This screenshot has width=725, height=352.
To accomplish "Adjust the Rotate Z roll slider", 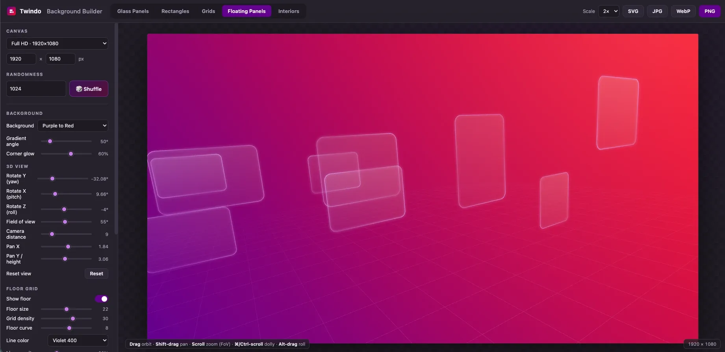I will click(66, 209).
